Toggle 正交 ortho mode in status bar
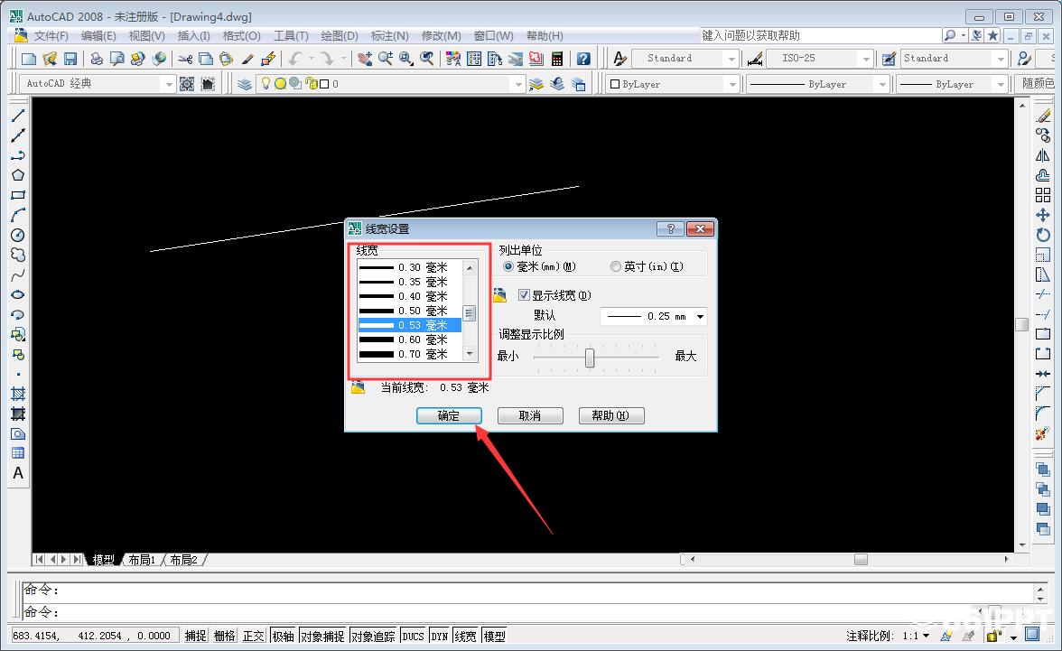 [253, 636]
